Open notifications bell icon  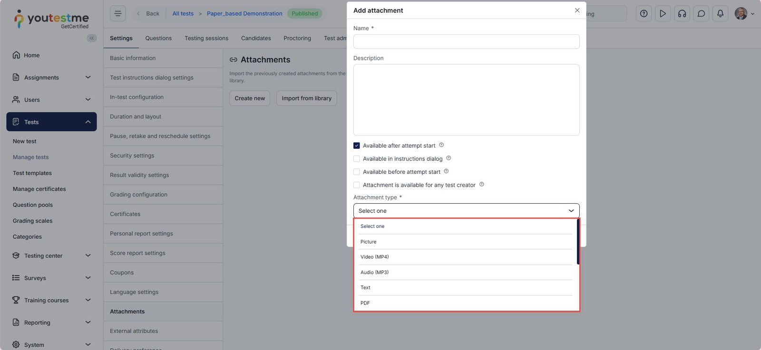pyautogui.click(x=720, y=14)
